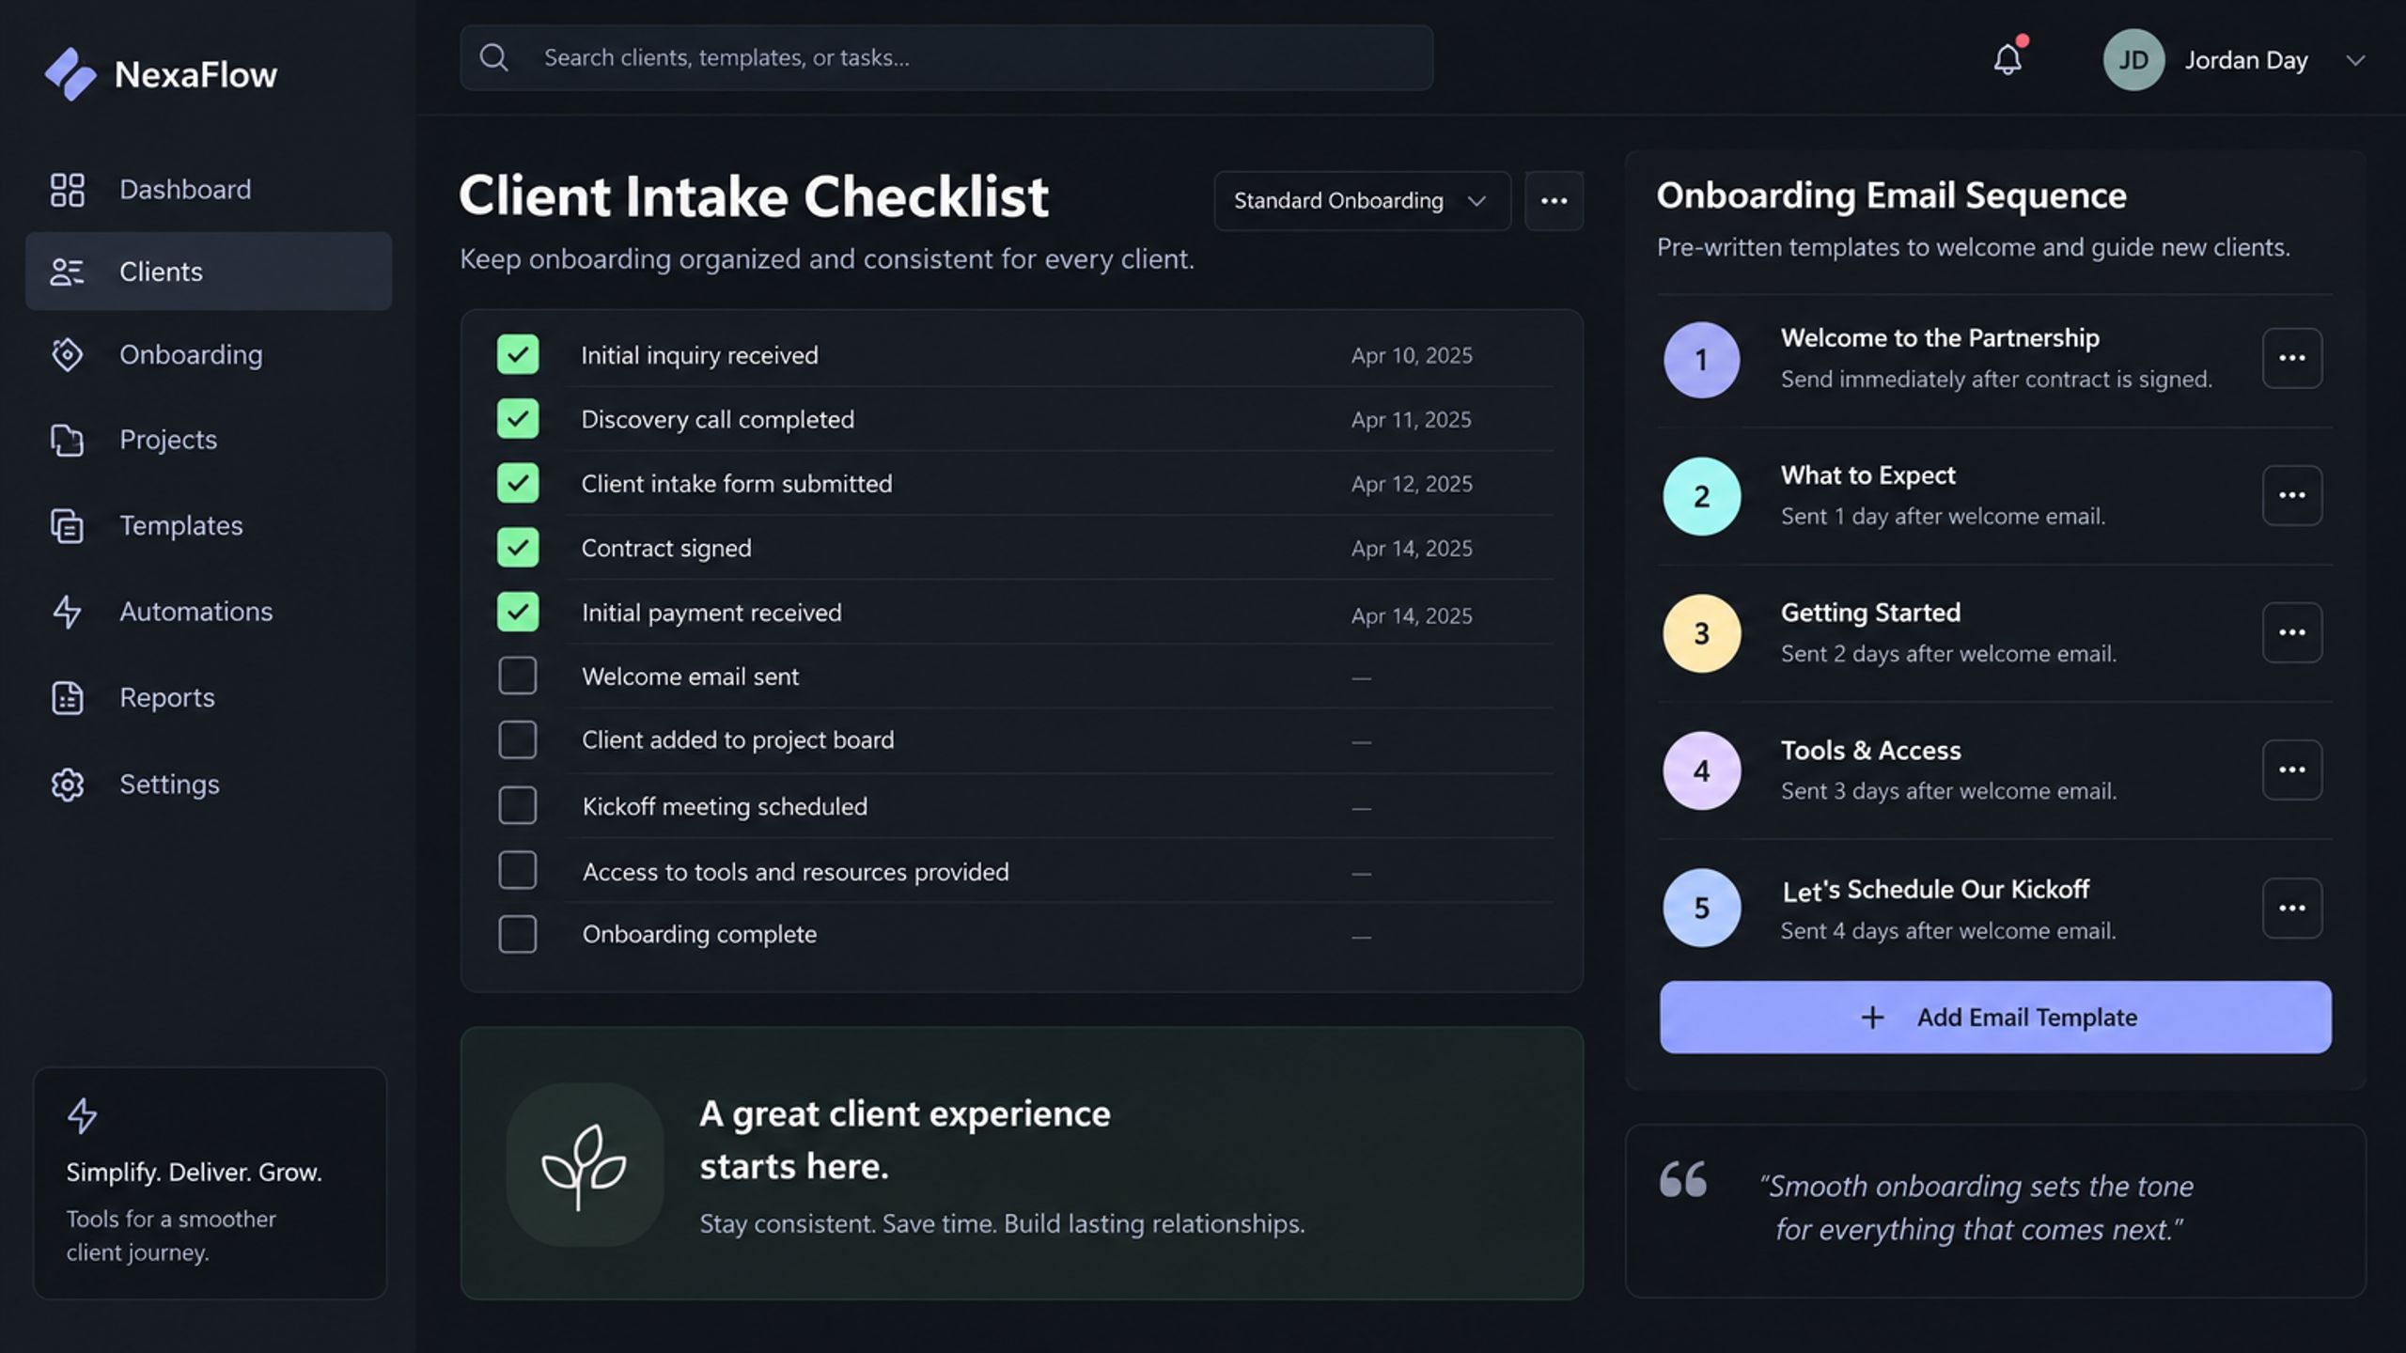
Task: Click the plant sprout icon in banner
Action: (585, 1165)
